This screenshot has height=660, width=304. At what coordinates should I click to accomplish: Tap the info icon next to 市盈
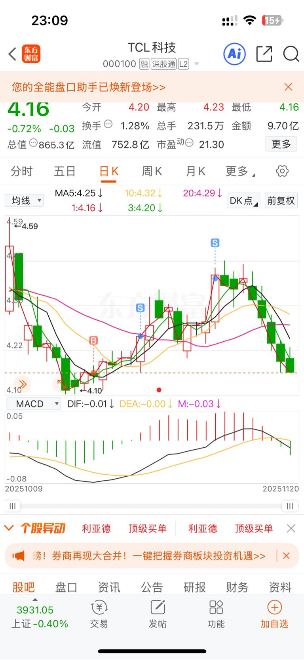click(x=189, y=143)
